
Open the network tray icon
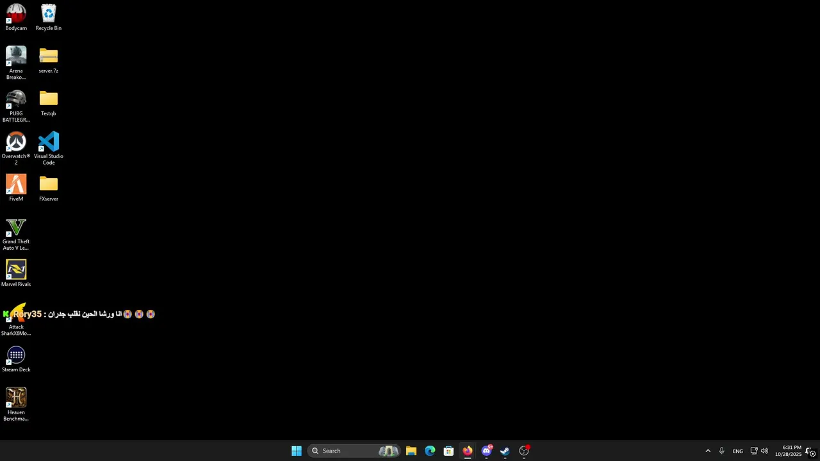(x=754, y=451)
